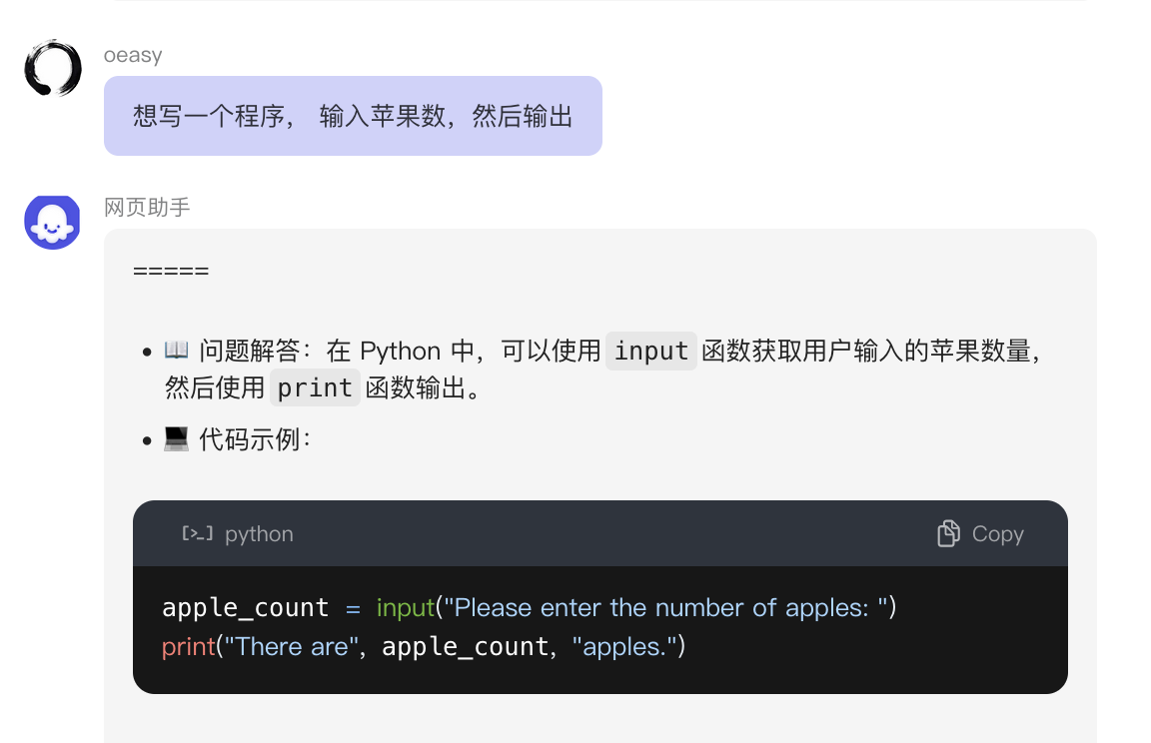Click the Copy clipboard icon on the code block
Screen dimensions: 1151x743
pyautogui.click(x=947, y=533)
